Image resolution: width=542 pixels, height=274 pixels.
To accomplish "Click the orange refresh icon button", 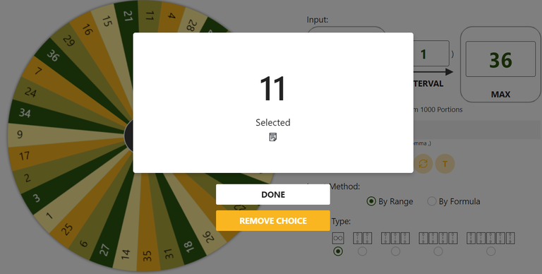I will (x=423, y=164).
